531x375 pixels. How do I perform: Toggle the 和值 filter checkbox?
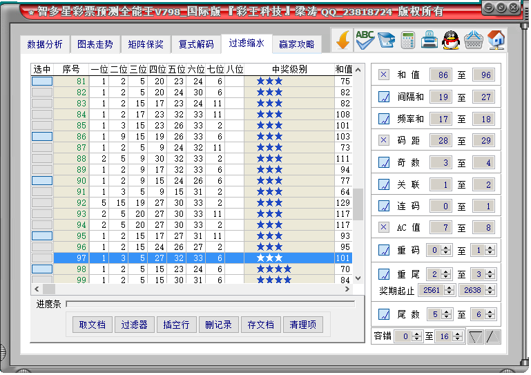[384, 75]
